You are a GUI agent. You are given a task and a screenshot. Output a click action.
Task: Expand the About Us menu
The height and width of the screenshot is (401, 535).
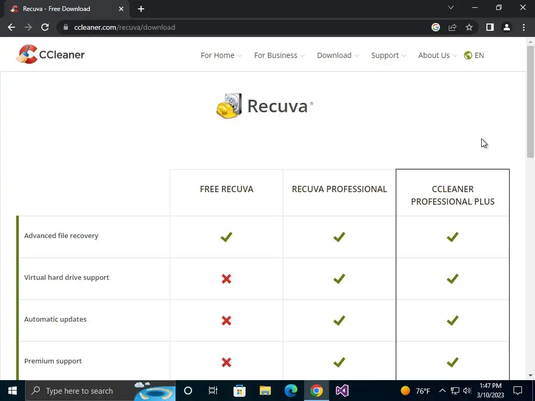tap(437, 55)
